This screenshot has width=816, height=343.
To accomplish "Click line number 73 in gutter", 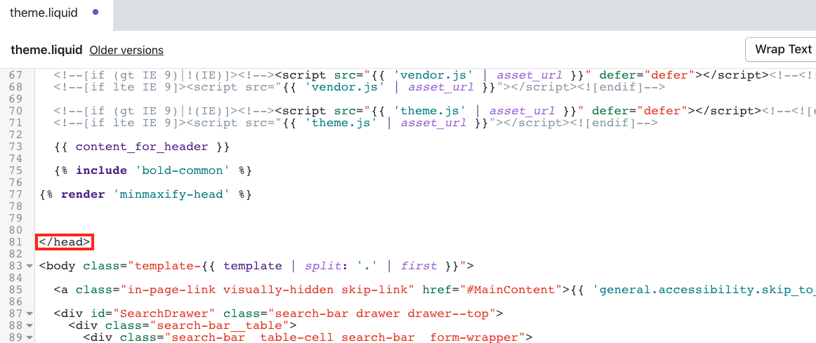I will point(16,147).
